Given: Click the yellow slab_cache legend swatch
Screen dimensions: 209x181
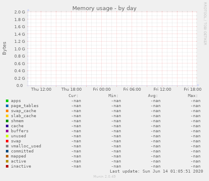Looking at the screenshot, I should point(7,116).
